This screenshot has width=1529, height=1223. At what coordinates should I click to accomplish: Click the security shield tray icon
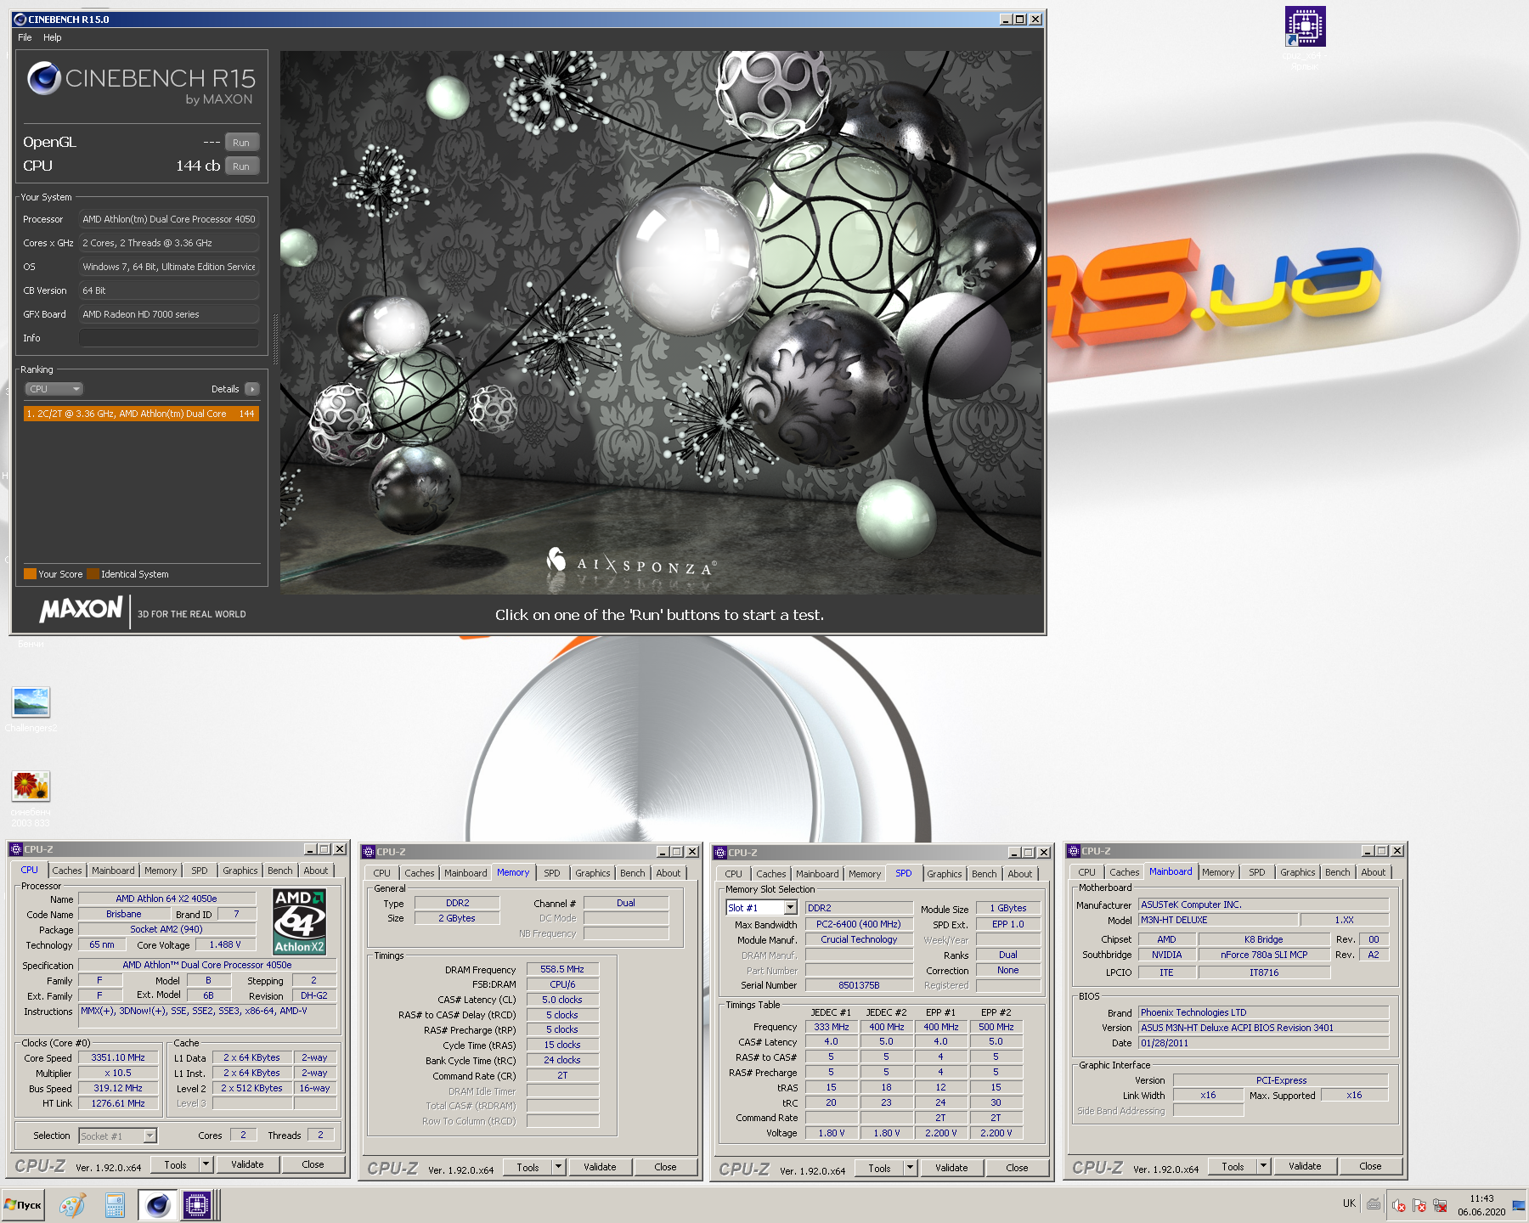pos(1419,1205)
